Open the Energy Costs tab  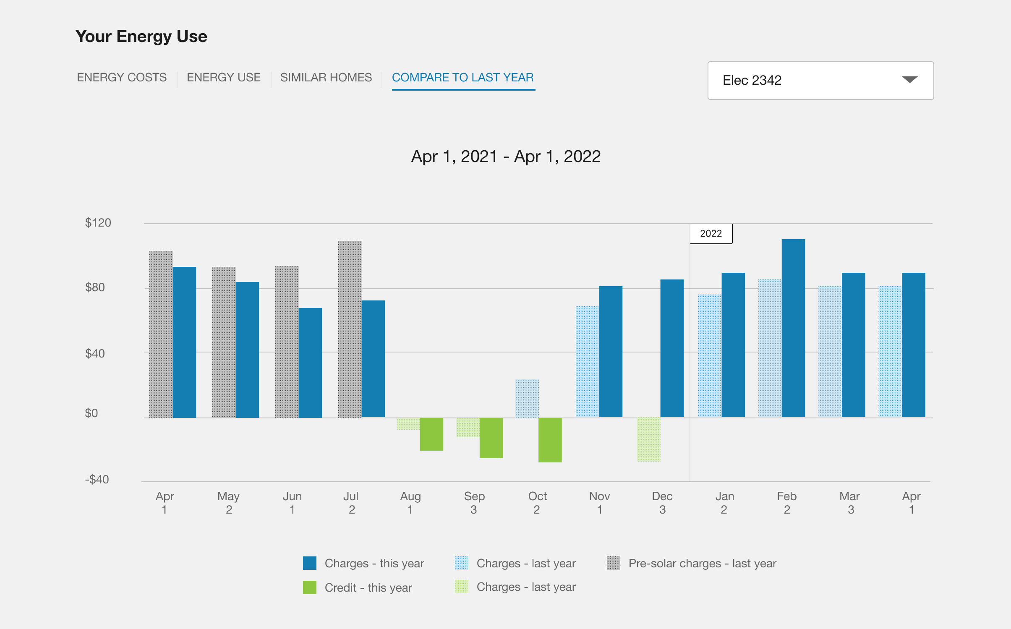(x=122, y=78)
